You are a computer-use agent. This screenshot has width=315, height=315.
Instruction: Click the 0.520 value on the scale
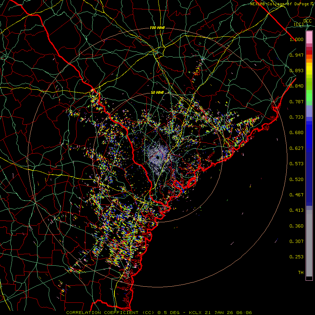296,179
